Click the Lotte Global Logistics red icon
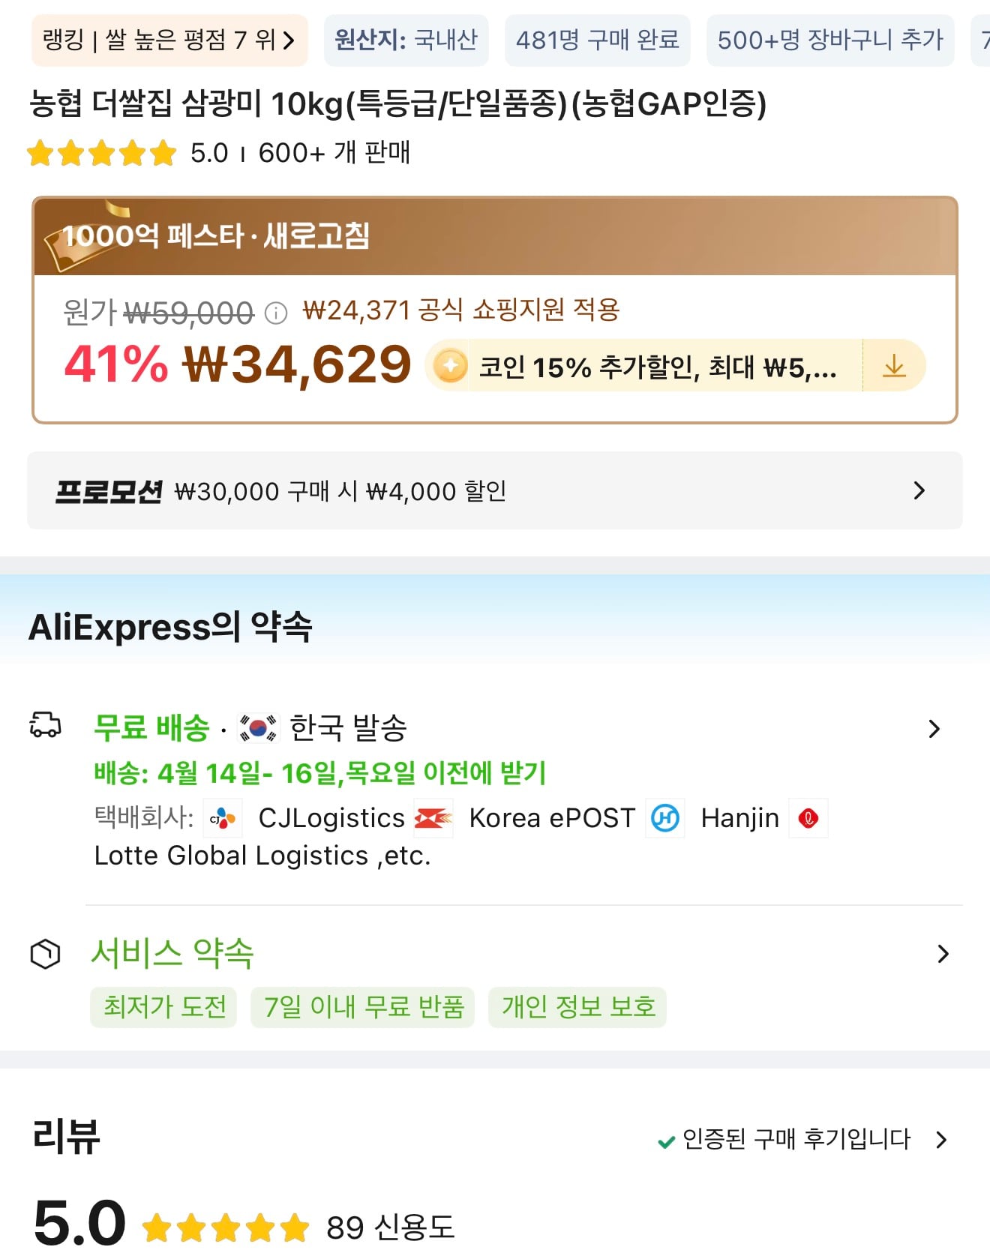This screenshot has width=990, height=1259. click(x=808, y=819)
